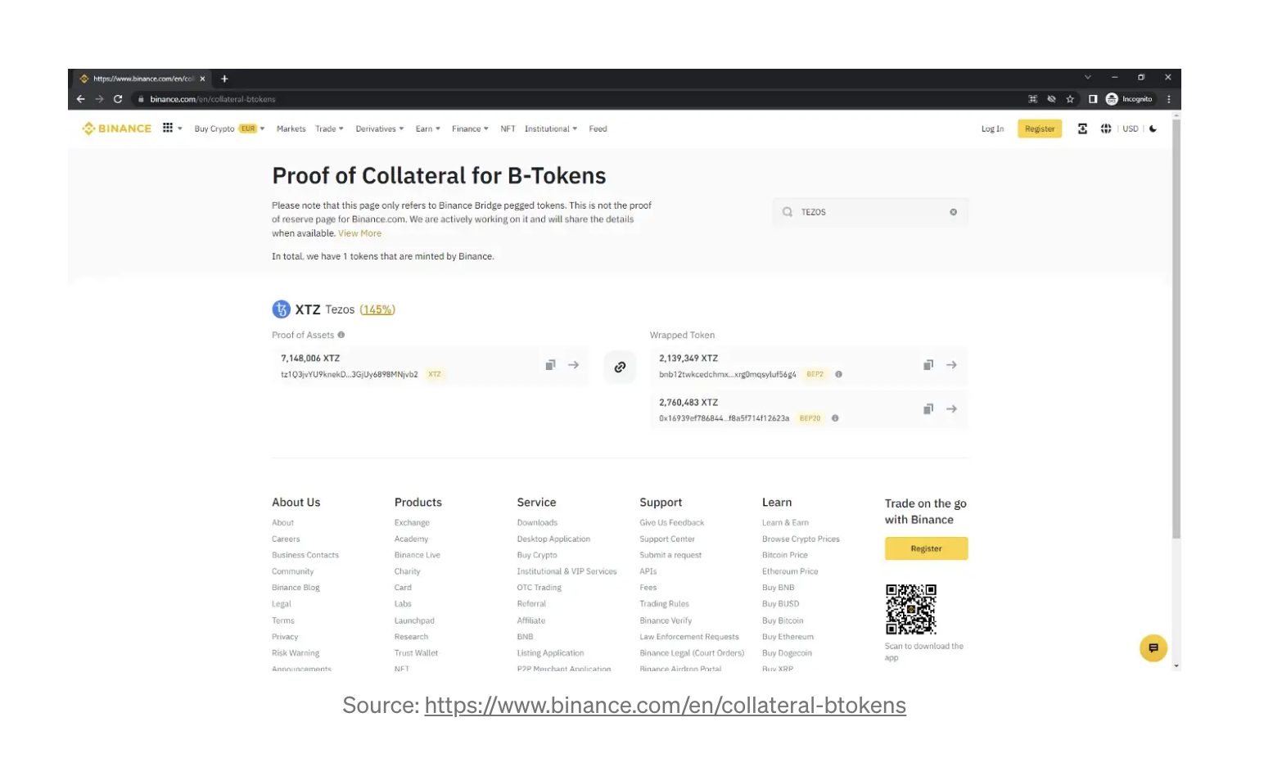Open Trading Rules footer link
Screen dimensions: 1264x758
click(664, 604)
